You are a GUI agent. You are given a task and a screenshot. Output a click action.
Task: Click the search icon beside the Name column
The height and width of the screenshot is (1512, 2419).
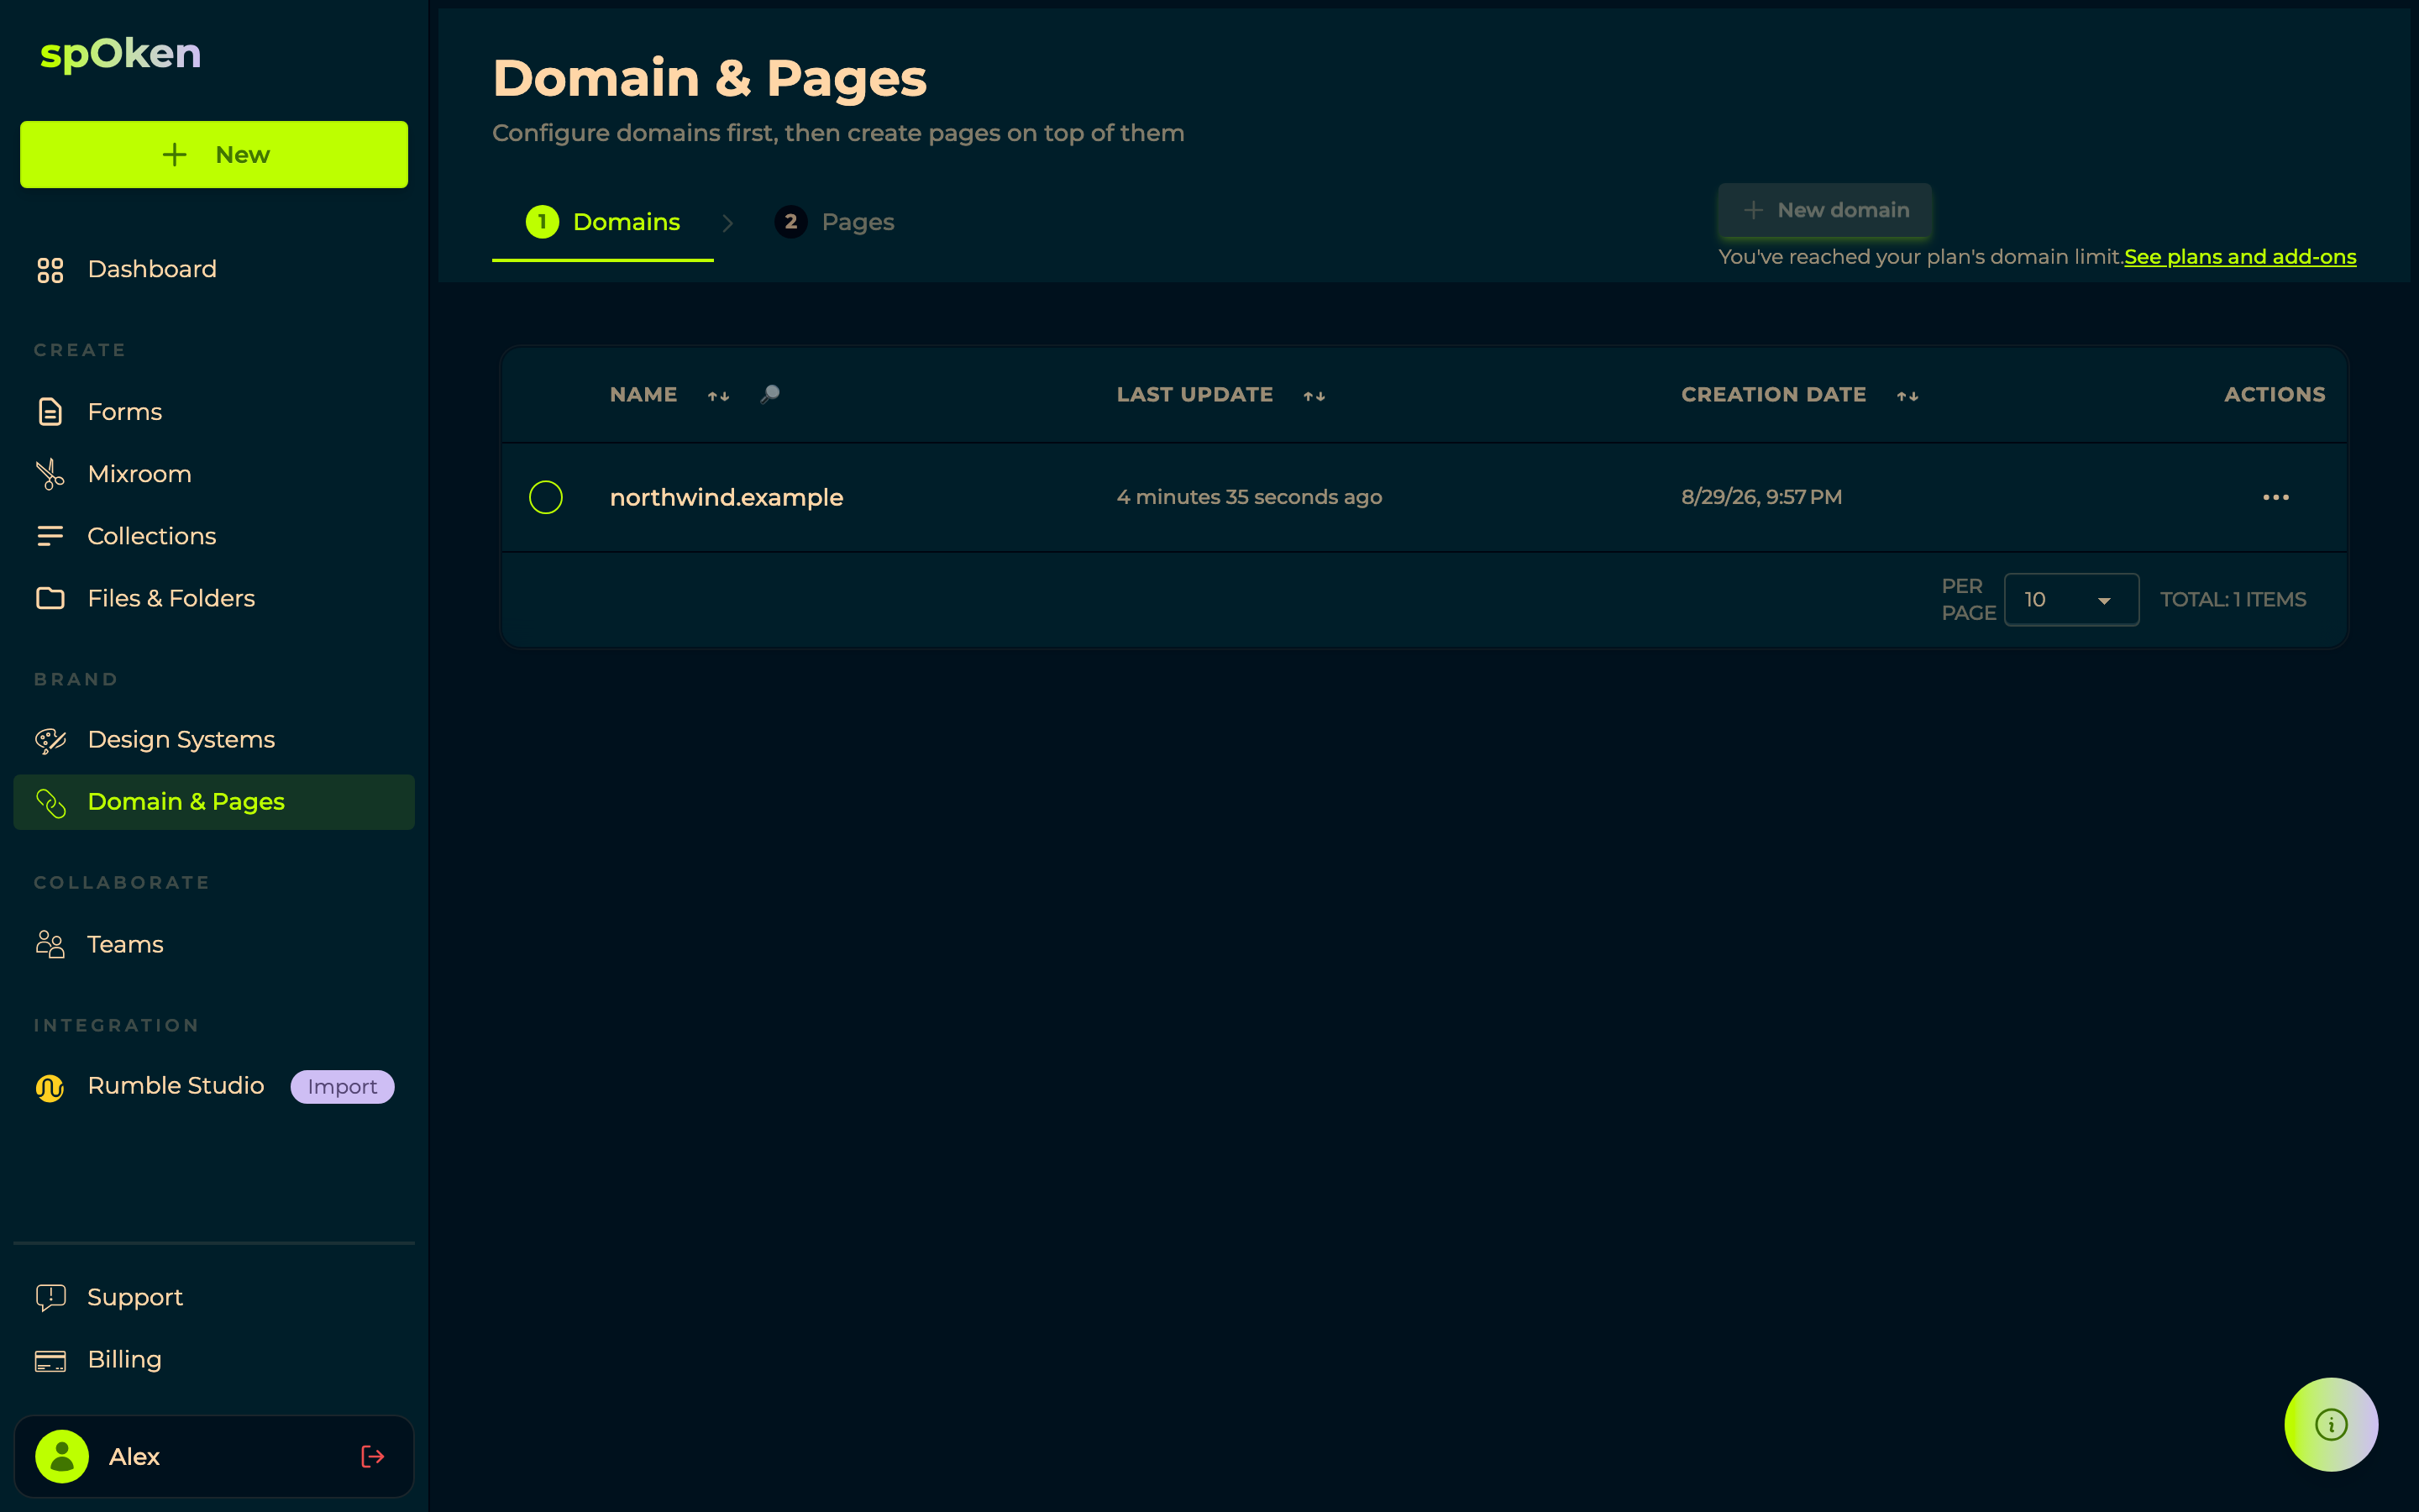point(769,394)
